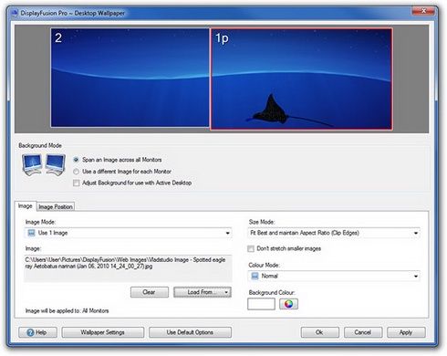Open the Load From dropdown arrow

[226, 292]
